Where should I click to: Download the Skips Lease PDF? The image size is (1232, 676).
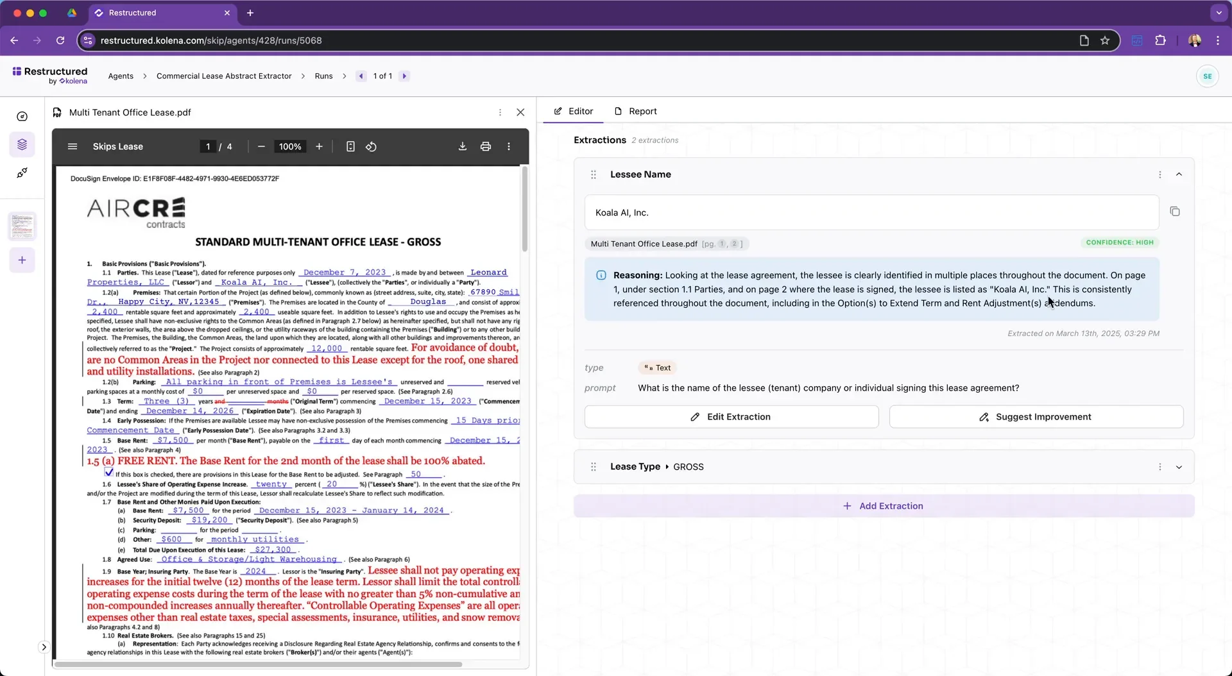(462, 147)
